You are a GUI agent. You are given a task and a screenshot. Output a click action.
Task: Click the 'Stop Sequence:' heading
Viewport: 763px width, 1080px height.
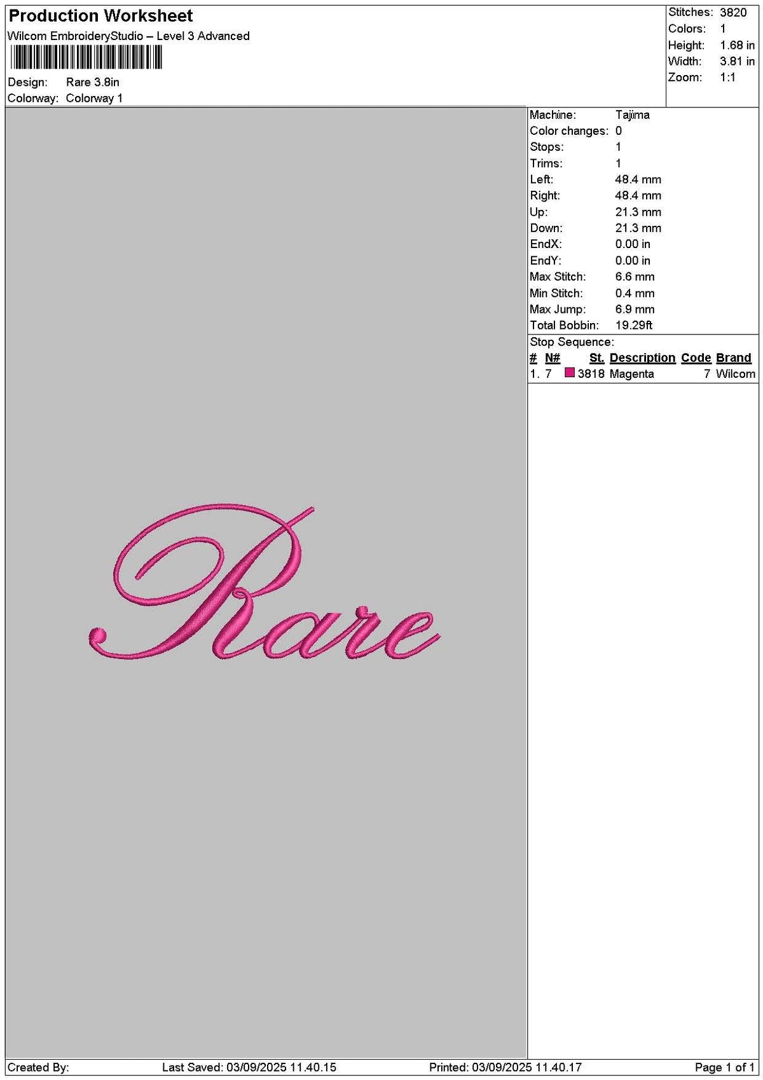pos(572,342)
